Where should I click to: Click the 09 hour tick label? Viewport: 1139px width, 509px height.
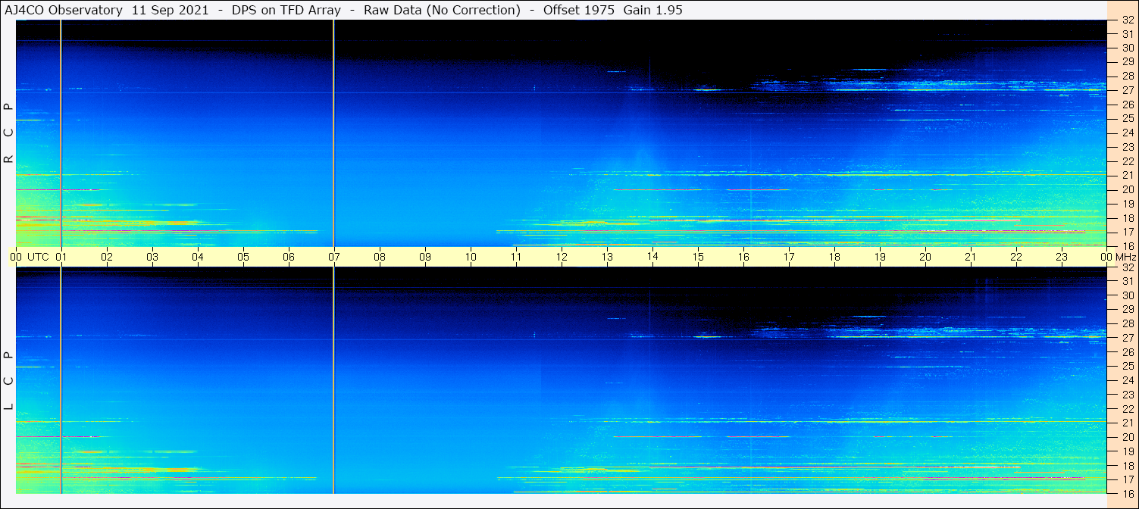coord(425,257)
